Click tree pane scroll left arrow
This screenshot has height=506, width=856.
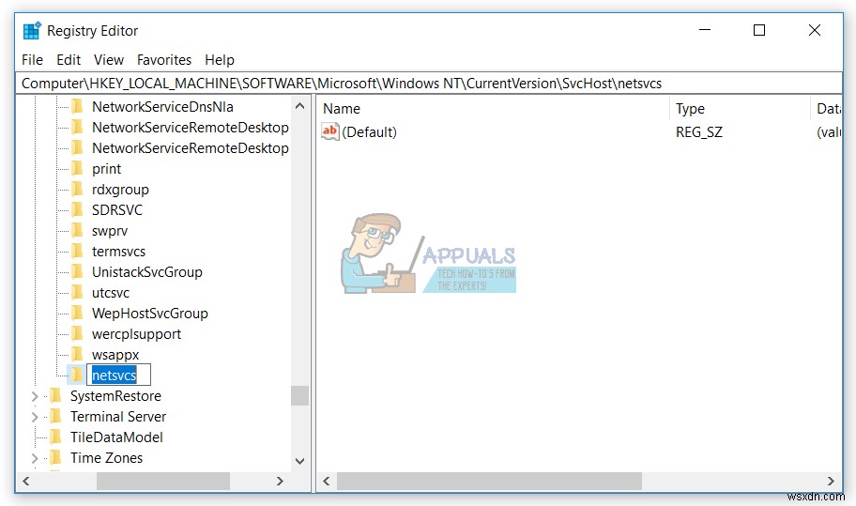pyautogui.click(x=25, y=481)
